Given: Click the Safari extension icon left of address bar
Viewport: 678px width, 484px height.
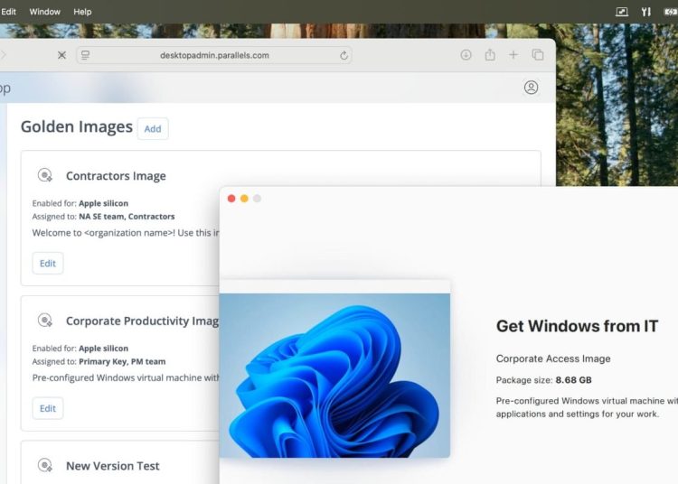Looking at the screenshot, I should click(x=61, y=55).
